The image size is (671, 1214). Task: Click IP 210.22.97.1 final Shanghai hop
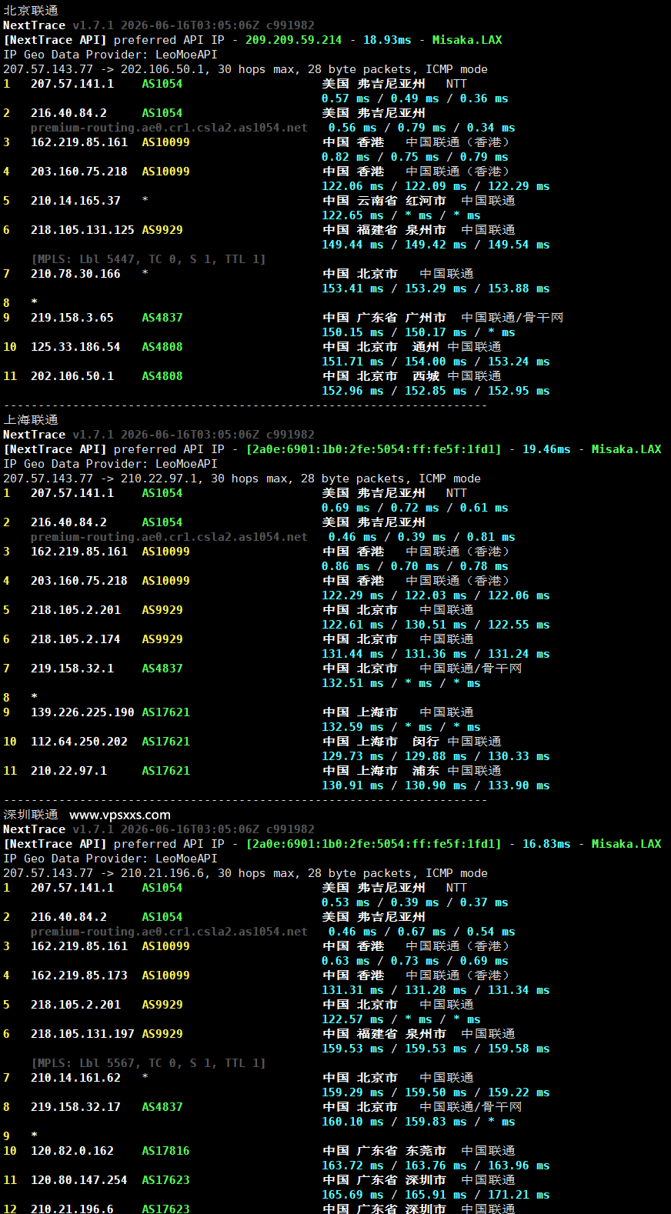[x=69, y=771]
